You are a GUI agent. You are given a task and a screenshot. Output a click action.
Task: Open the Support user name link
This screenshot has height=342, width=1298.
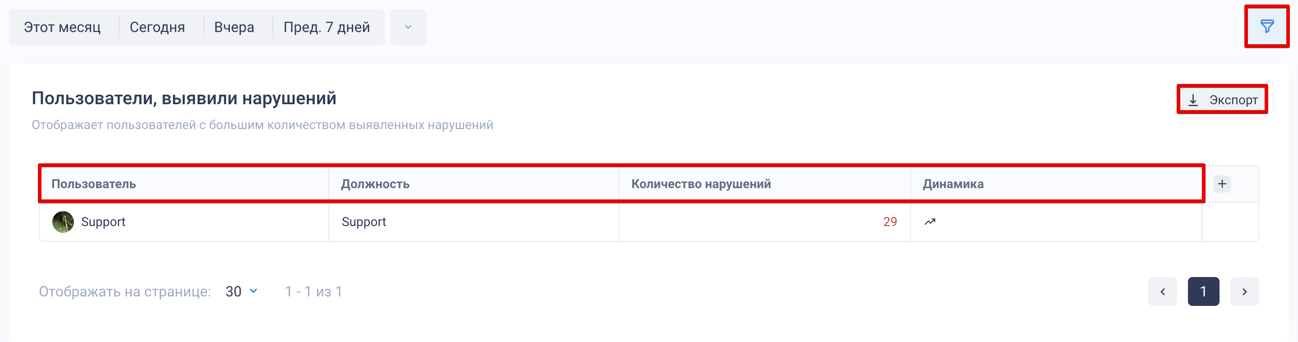tap(103, 222)
